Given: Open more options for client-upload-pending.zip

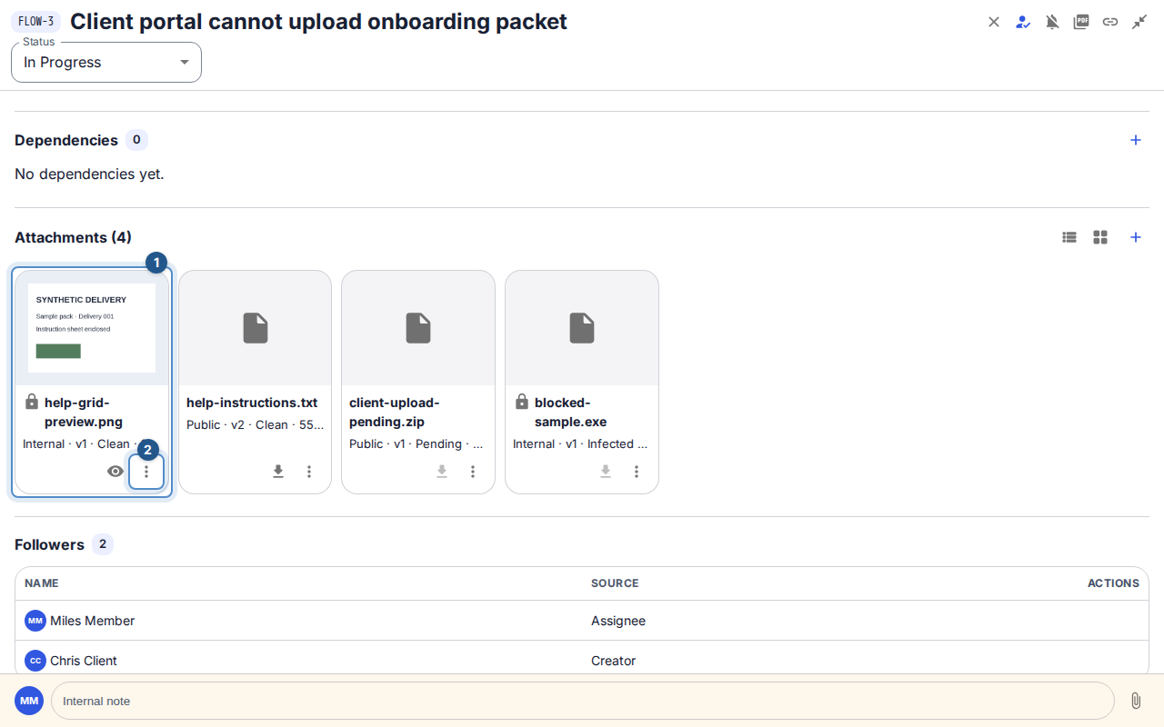Looking at the screenshot, I should pyautogui.click(x=473, y=472).
